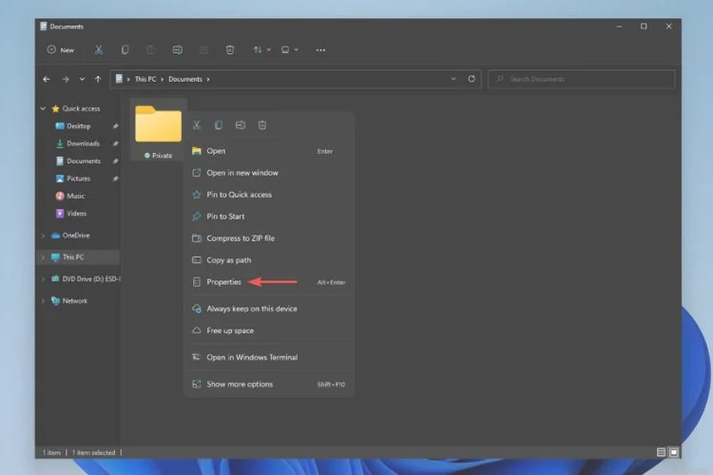Open the See more ellipsis menu
The image size is (713, 475).
(320, 50)
